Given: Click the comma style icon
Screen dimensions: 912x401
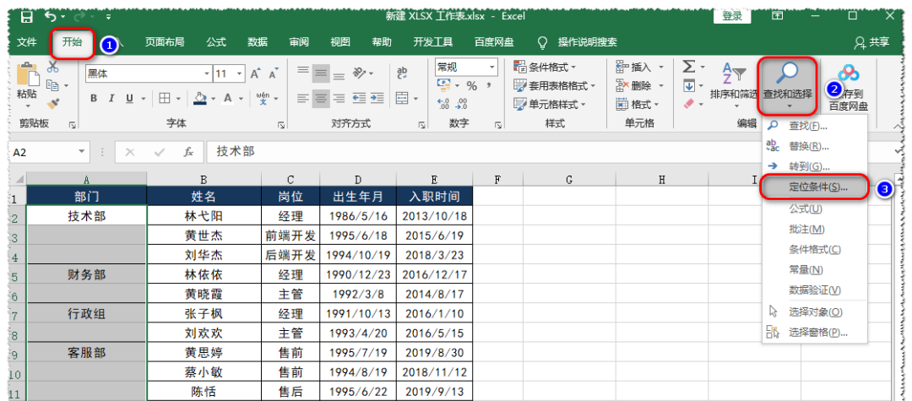Looking at the screenshot, I should pos(489,86).
